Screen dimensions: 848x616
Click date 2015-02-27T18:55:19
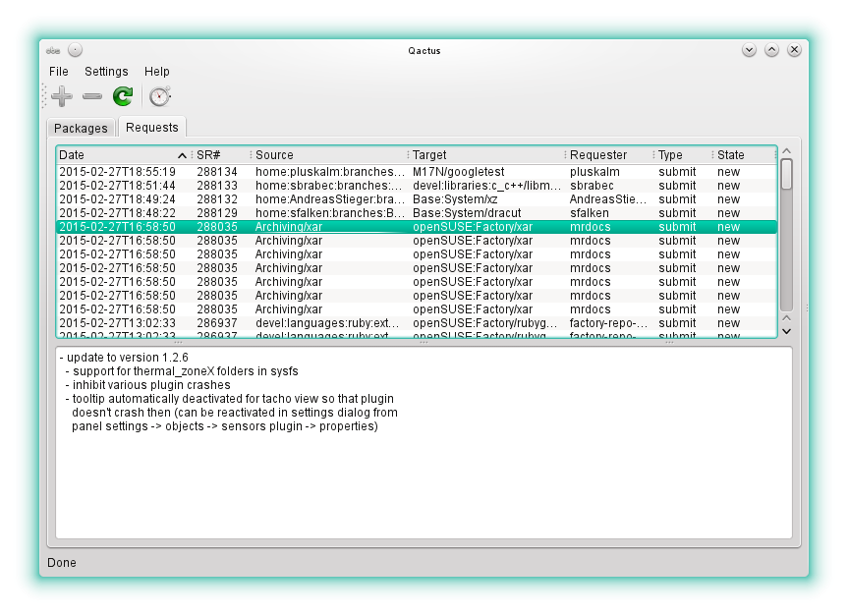tap(117, 172)
